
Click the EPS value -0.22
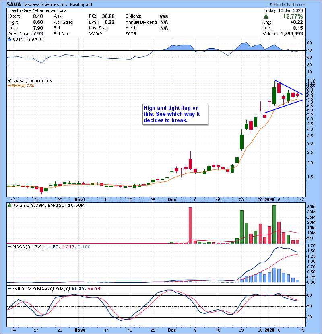pyautogui.click(x=109, y=22)
